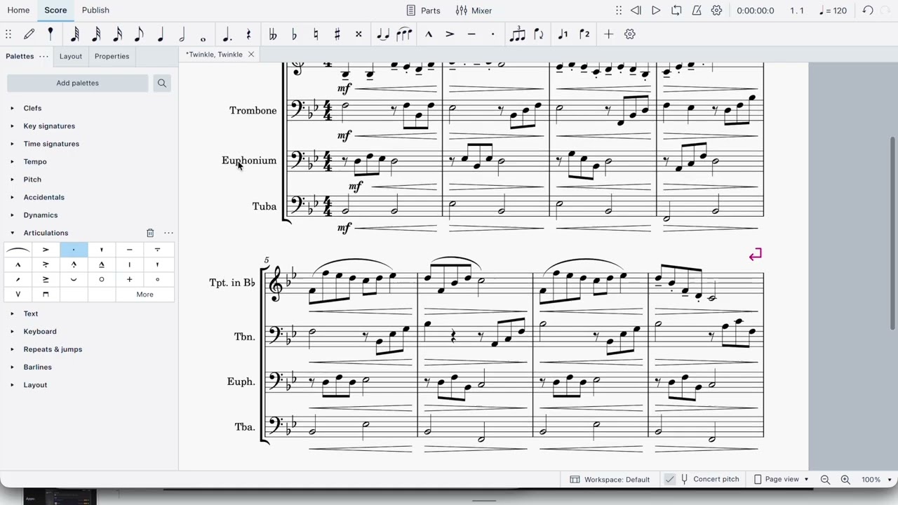Start playback with the play button
The width and height of the screenshot is (898, 505).
coord(656,11)
